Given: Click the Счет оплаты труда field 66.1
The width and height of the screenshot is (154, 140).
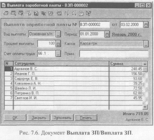Looking at the screenshot, I should tap(47, 54).
